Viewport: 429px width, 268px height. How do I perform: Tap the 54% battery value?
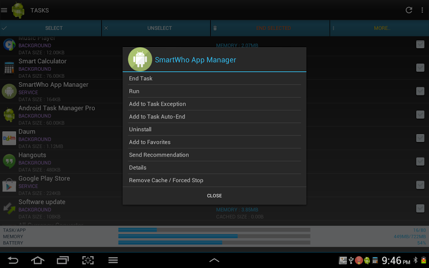coord(421,243)
